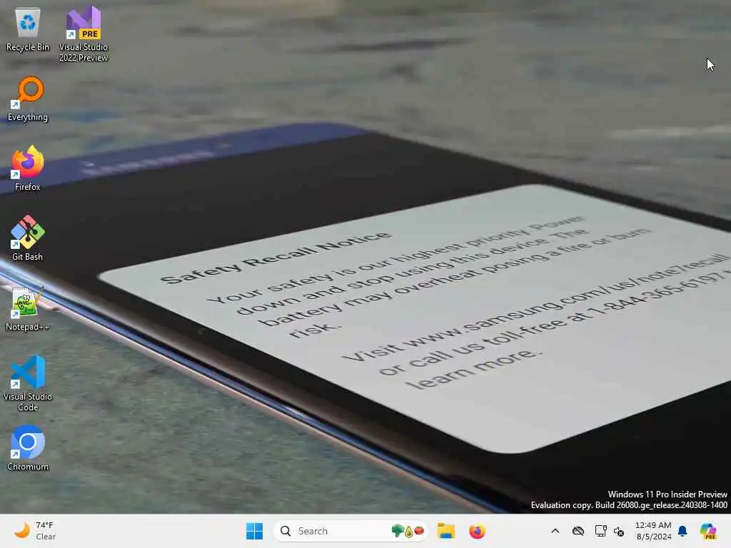
Task: Open the notification bell icon
Action: click(682, 531)
